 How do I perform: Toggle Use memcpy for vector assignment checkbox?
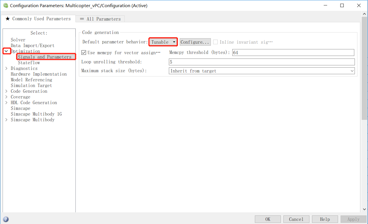click(84, 53)
